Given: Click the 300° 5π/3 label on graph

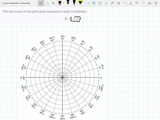Looking at the screenshot, I should tap(82, 112).
